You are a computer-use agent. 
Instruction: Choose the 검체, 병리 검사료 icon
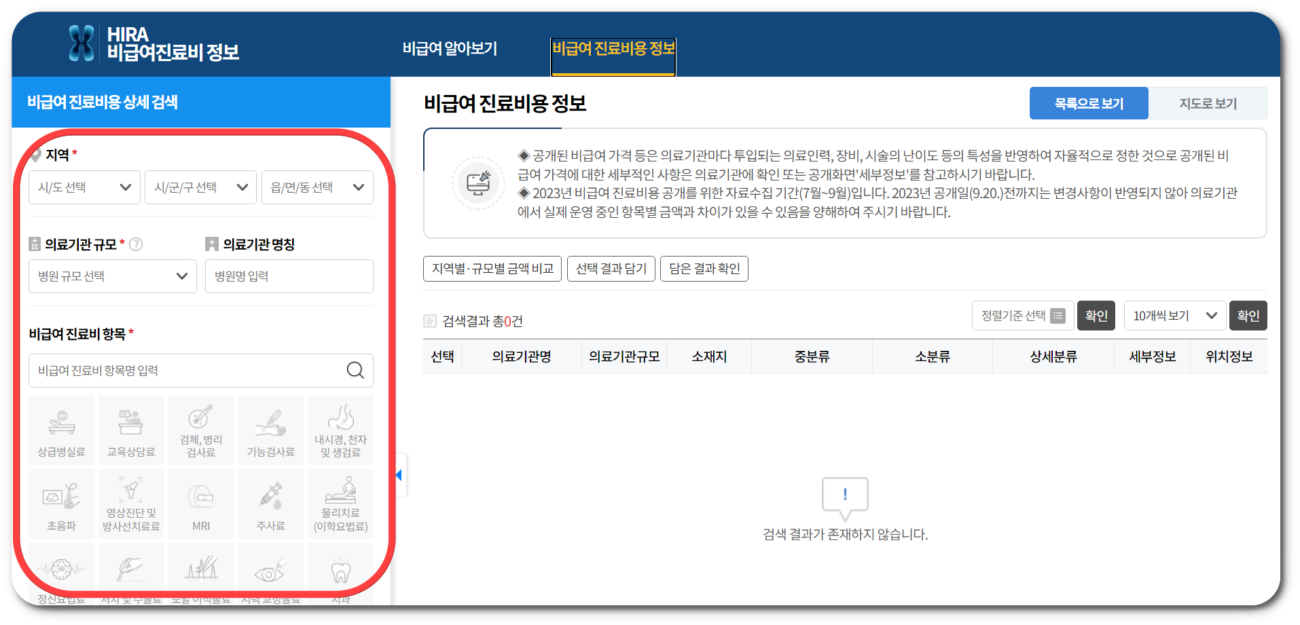click(x=200, y=430)
